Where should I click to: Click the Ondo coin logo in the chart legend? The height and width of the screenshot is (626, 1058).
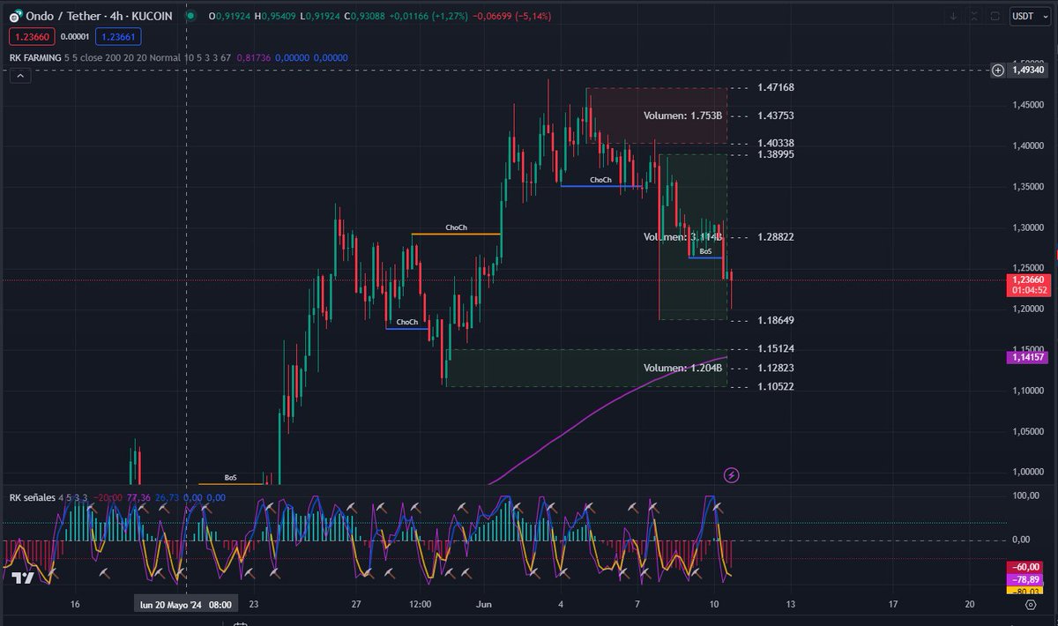14,16
